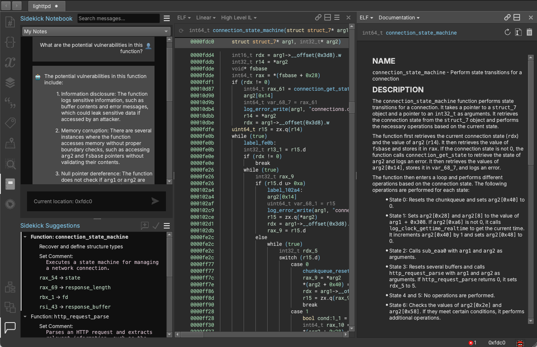
Task: Open the code pane options menu icon
Action: (x=337, y=18)
